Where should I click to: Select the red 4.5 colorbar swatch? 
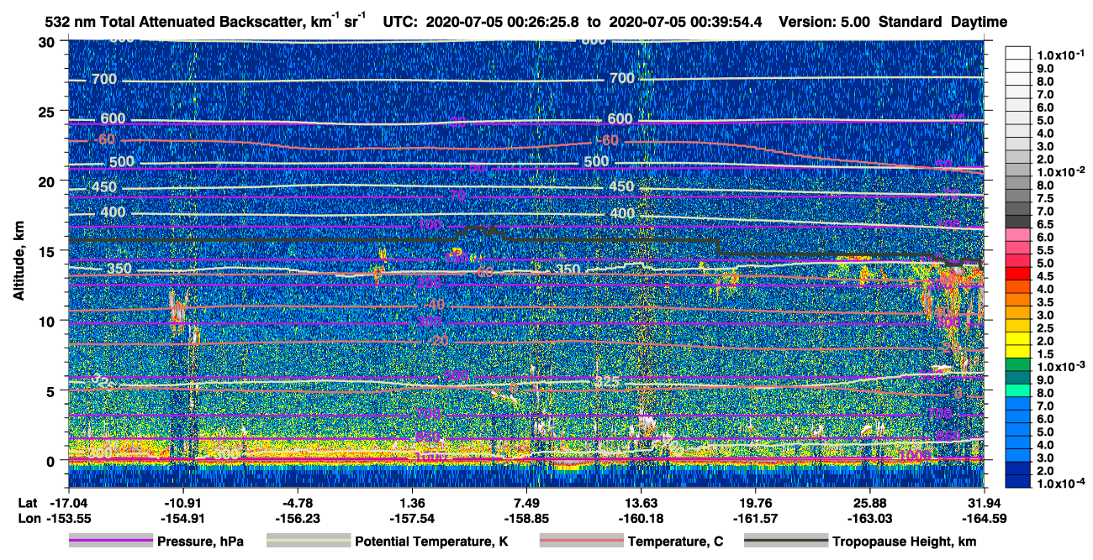1020,276
